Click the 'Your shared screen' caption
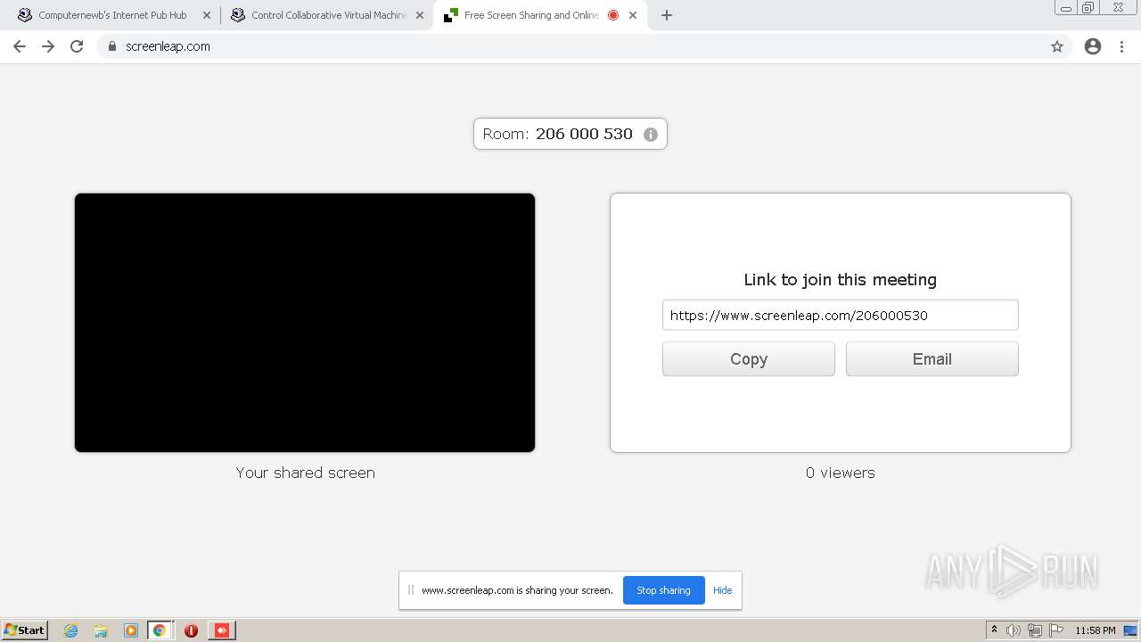 click(305, 473)
